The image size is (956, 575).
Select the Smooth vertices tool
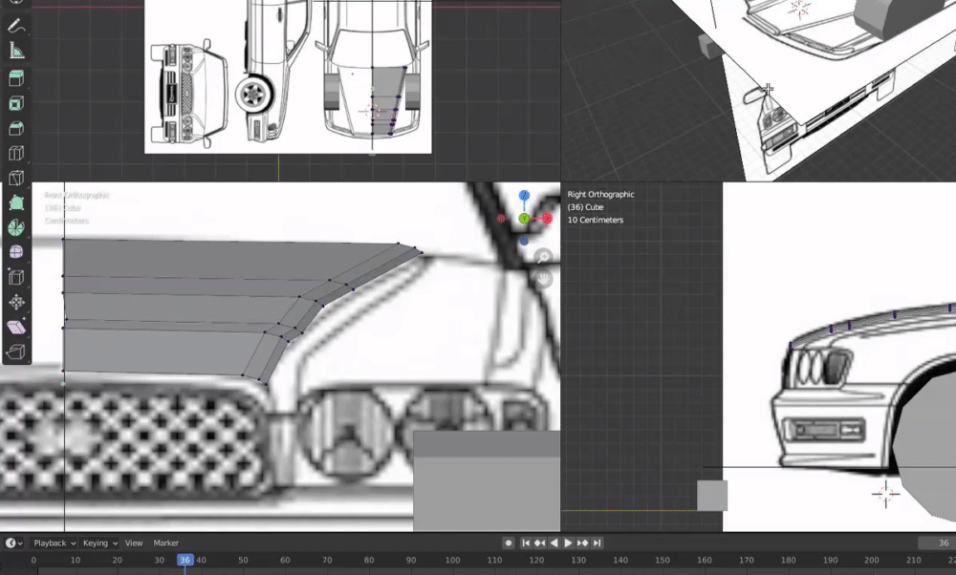point(16,252)
